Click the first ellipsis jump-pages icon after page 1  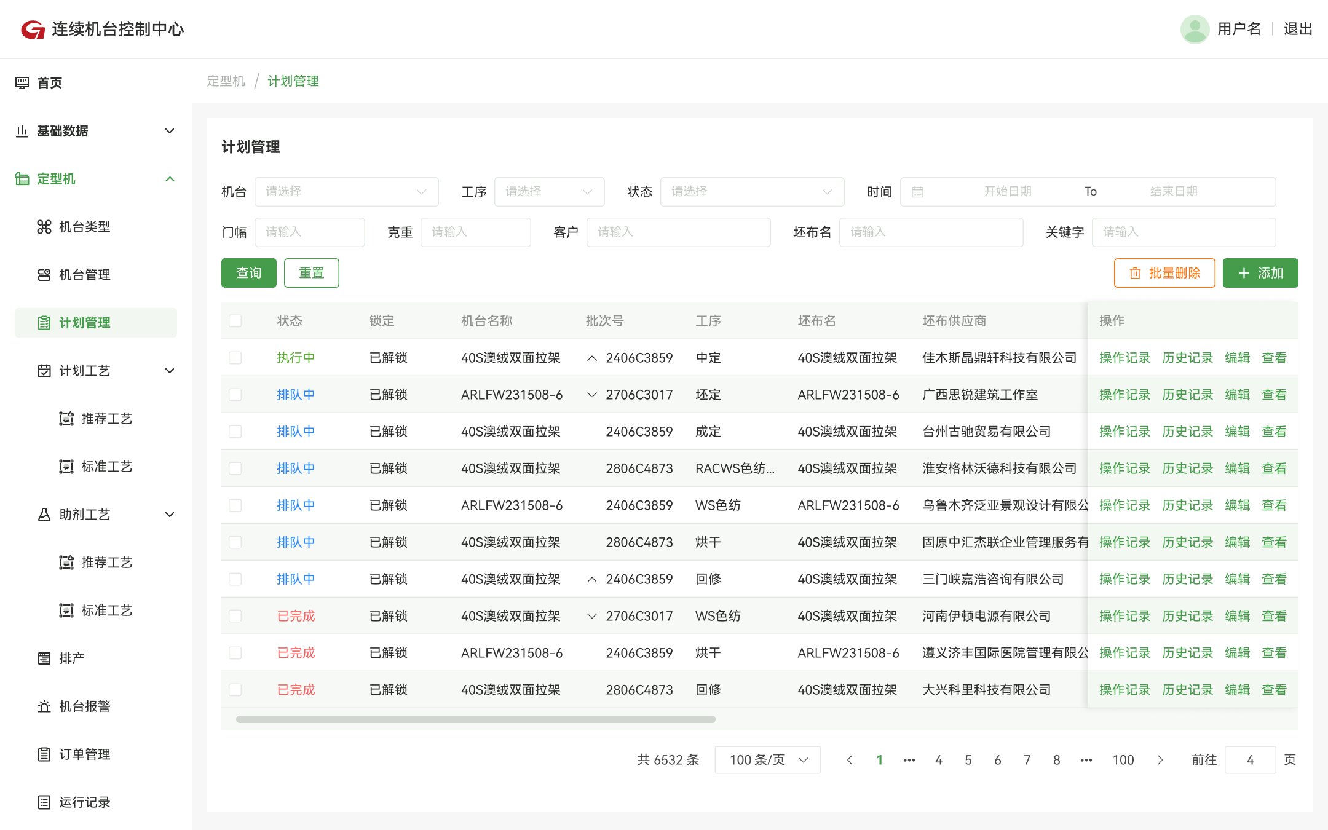click(x=909, y=760)
